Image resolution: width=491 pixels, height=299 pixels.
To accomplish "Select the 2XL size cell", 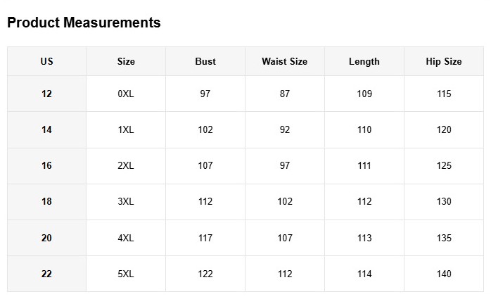I will (126, 166).
